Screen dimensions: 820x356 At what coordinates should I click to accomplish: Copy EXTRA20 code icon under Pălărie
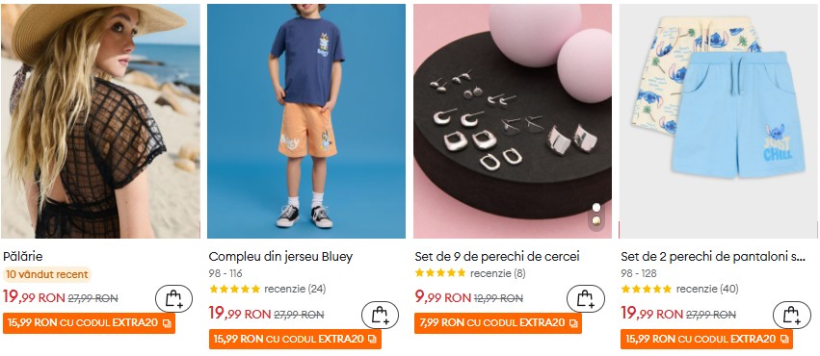167,323
